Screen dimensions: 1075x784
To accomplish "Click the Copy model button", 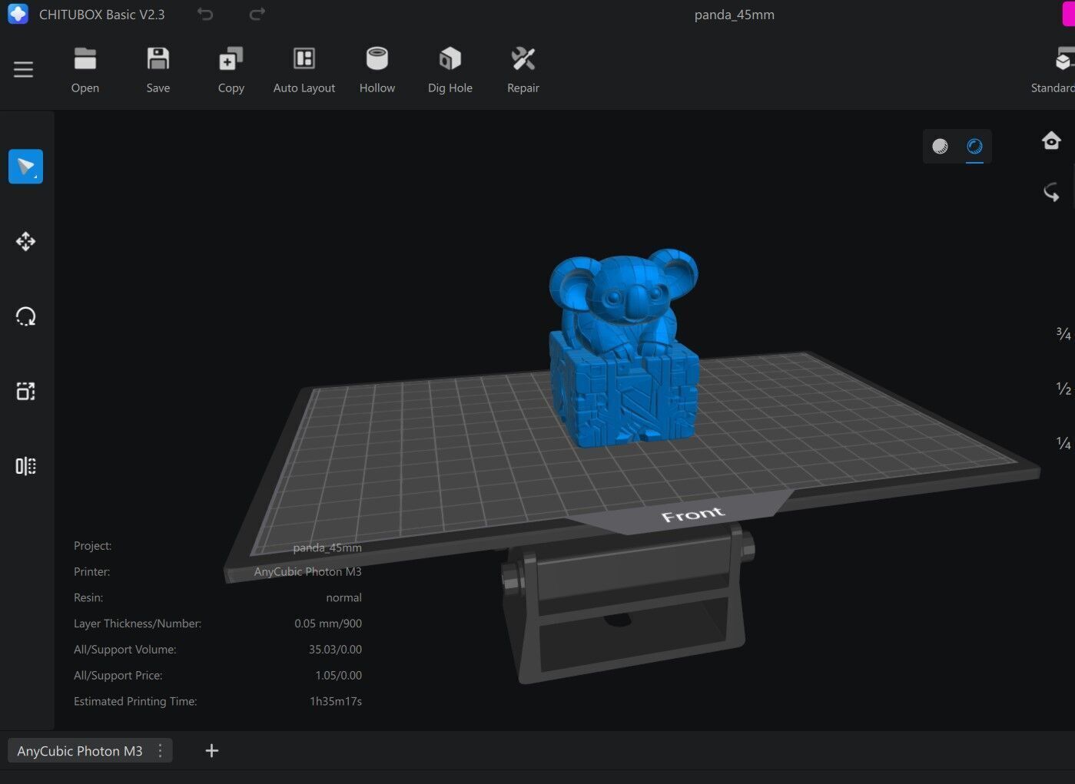I will click(x=231, y=70).
